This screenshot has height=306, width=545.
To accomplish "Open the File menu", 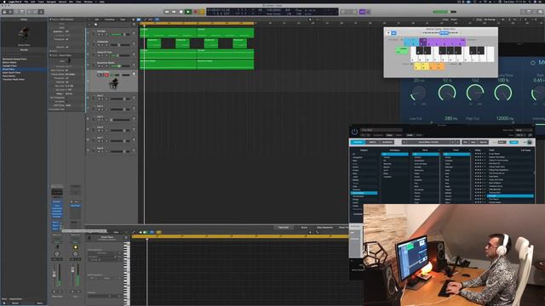I will coord(26,2).
